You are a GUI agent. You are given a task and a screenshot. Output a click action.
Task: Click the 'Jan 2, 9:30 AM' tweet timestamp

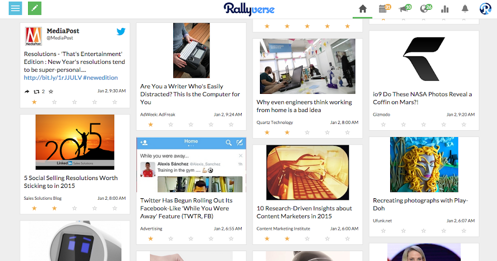tap(112, 91)
